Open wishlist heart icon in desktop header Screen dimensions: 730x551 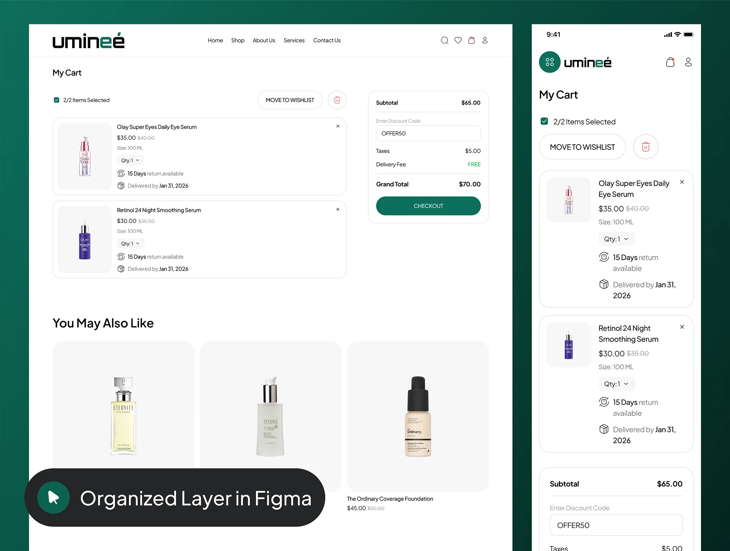458,40
